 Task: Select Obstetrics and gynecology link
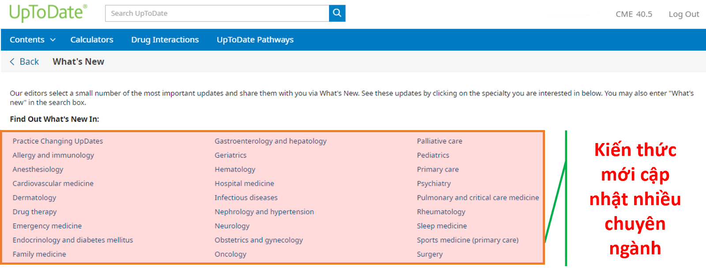coord(259,240)
